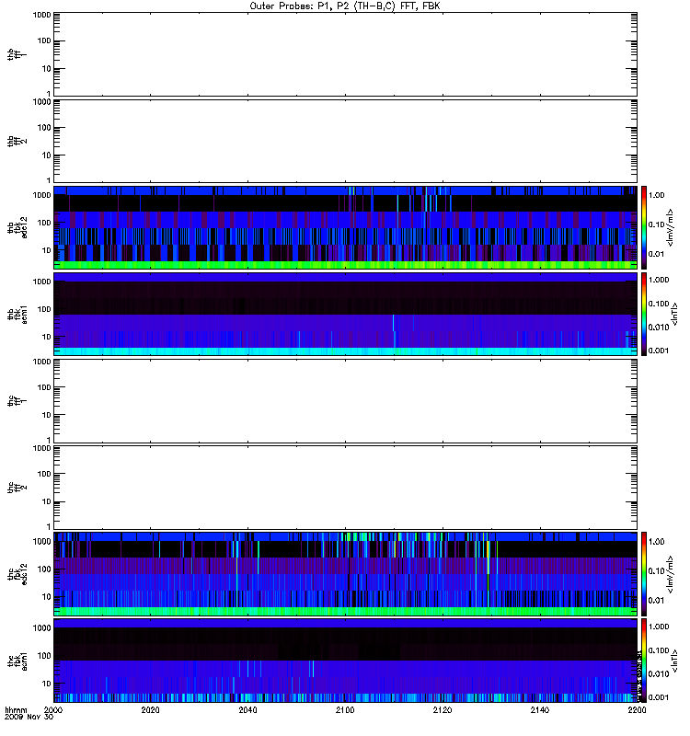Click the 1000 tick label of thb fff 1 panel
This screenshot has width=690, height=736.
click(41, 15)
